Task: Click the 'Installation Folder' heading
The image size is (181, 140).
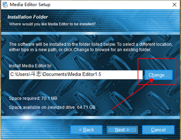Action: tap(27, 17)
